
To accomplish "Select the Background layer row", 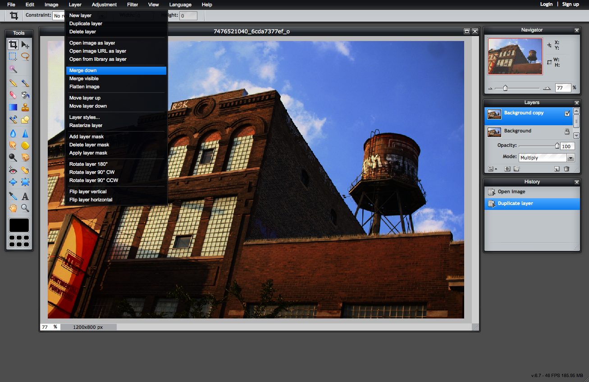I will point(529,132).
